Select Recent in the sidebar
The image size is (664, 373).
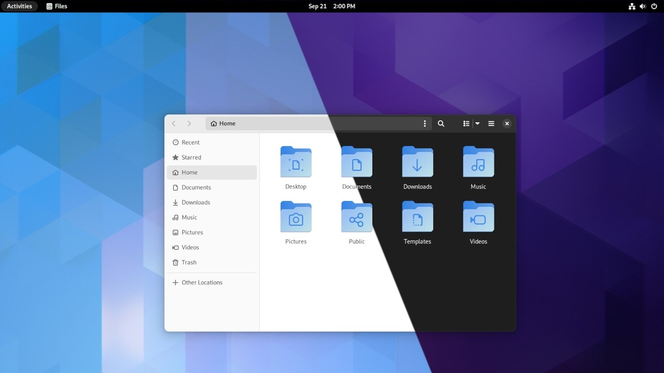point(212,142)
